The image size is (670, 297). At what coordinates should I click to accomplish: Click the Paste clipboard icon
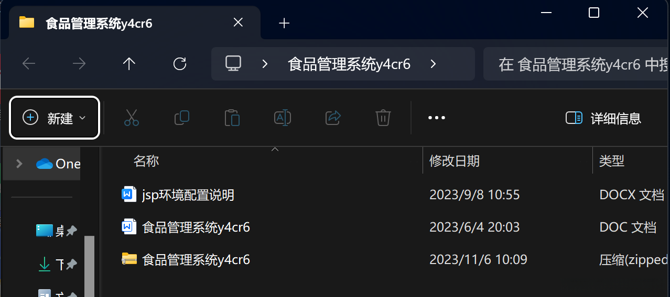[232, 118]
